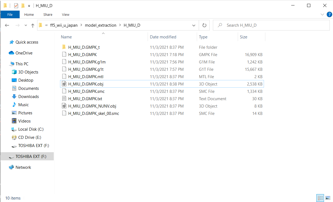Click the 3D icon of H_MIU_D.GMPK_NUNV.obj
The height and width of the screenshot is (202, 333).
(x=64, y=106)
